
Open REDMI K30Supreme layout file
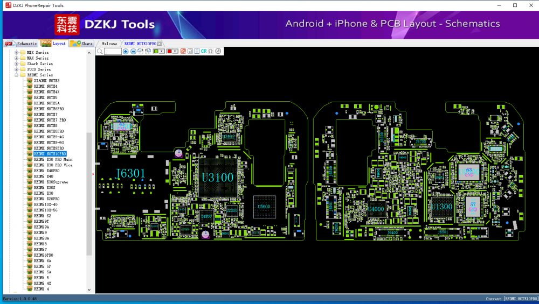point(51,182)
